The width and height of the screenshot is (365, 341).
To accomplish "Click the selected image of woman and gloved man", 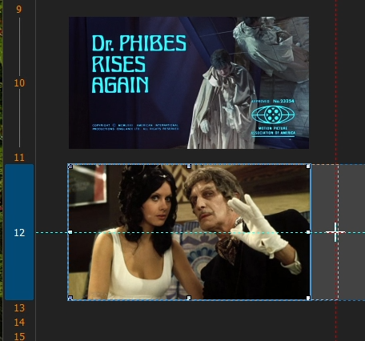I will (x=189, y=232).
